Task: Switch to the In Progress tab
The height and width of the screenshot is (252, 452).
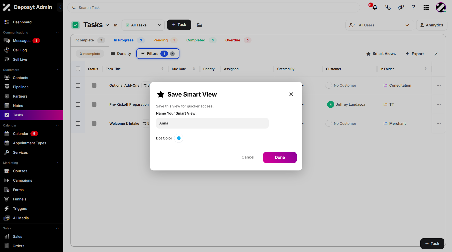Action: [129, 40]
